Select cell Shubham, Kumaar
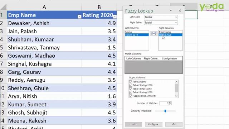Screen dimensions: 229x129 pyautogui.click(x=44, y=39)
